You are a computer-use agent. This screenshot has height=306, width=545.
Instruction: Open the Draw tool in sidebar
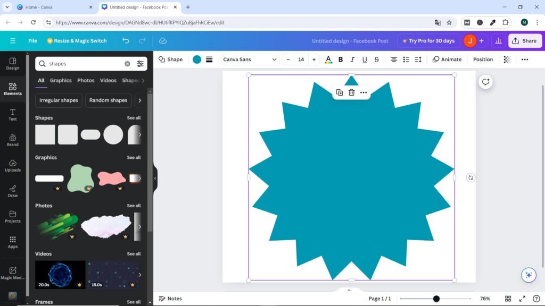(x=13, y=191)
